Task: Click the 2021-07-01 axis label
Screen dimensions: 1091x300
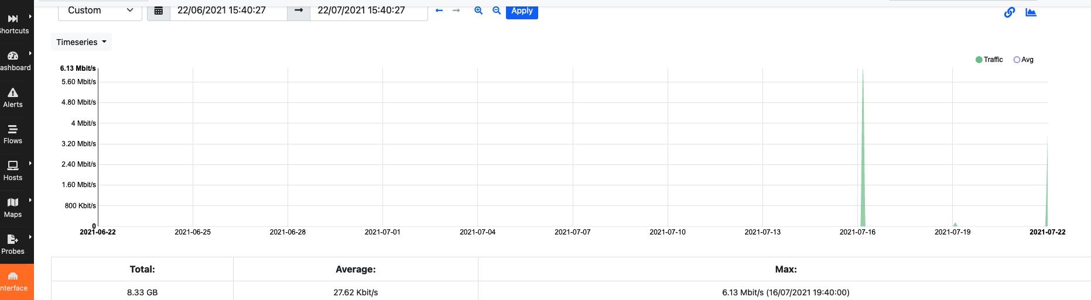Action: pyautogui.click(x=382, y=232)
